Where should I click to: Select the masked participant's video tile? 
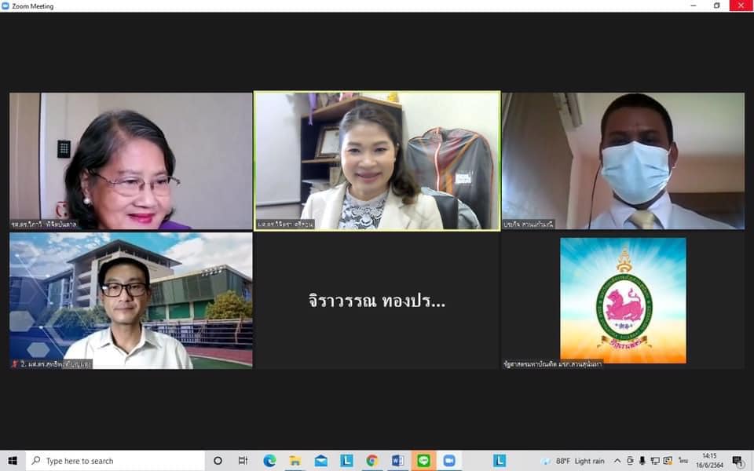[623, 161]
